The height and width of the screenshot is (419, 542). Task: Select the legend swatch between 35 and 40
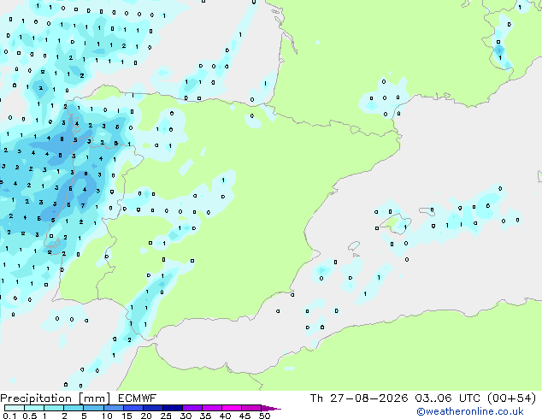coord(212,408)
